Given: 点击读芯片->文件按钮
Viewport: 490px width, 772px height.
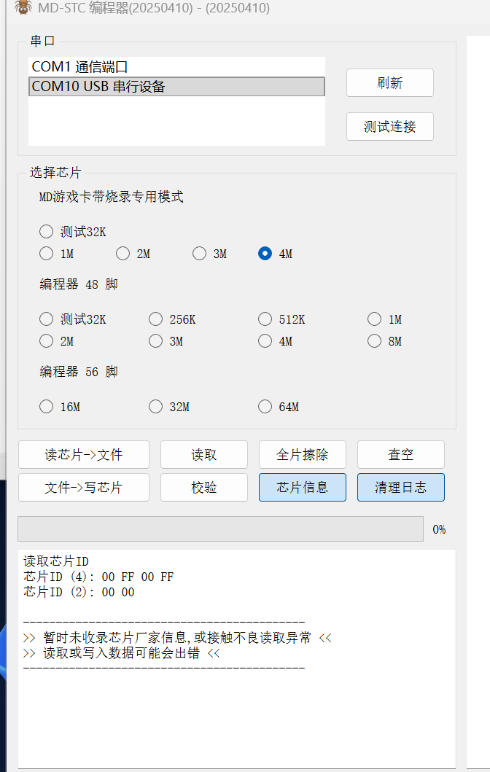Looking at the screenshot, I should 83,454.
